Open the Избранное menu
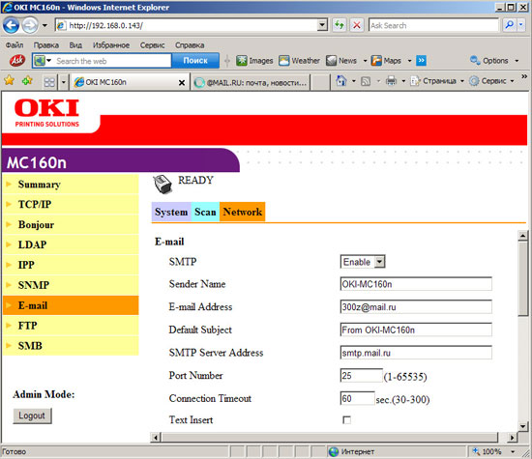Viewport: 532px width, 459px height. pyautogui.click(x=111, y=45)
